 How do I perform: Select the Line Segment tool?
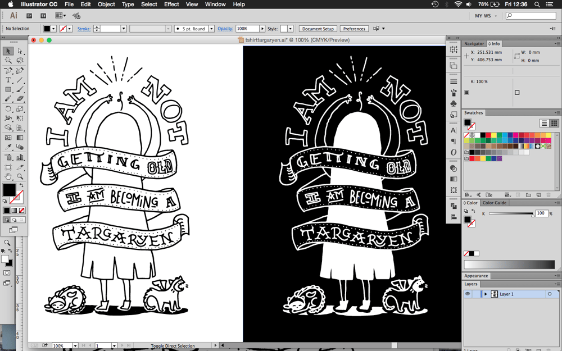[20, 80]
